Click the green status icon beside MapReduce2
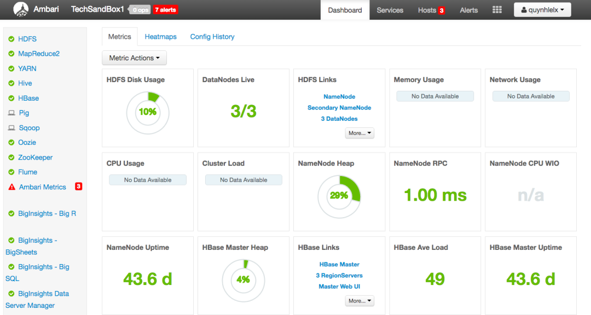The height and width of the screenshot is (315, 591). pos(11,54)
